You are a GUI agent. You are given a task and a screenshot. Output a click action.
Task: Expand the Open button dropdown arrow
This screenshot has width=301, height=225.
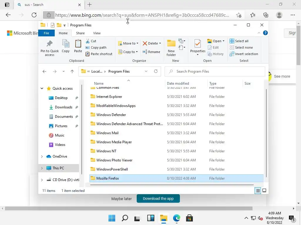point(223,41)
